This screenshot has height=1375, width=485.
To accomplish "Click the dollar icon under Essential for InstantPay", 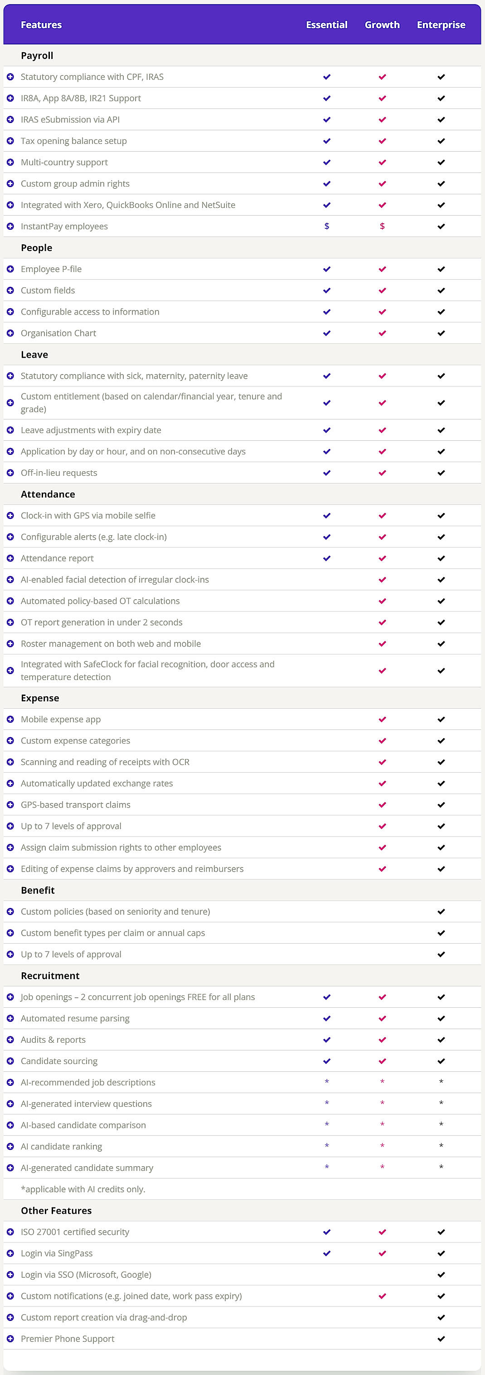I will [x=326, y=227].
